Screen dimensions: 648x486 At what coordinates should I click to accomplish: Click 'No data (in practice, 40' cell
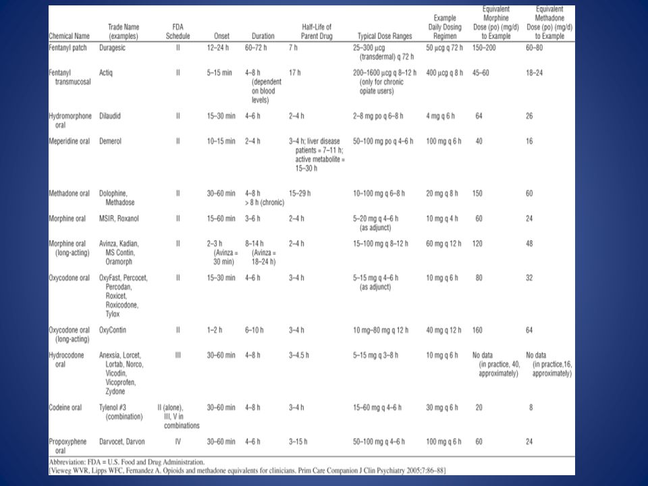click(x=496, y=364)
